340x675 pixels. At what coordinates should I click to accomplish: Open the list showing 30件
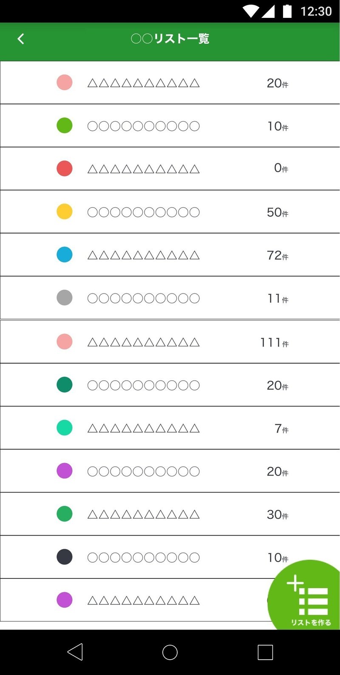170,514
